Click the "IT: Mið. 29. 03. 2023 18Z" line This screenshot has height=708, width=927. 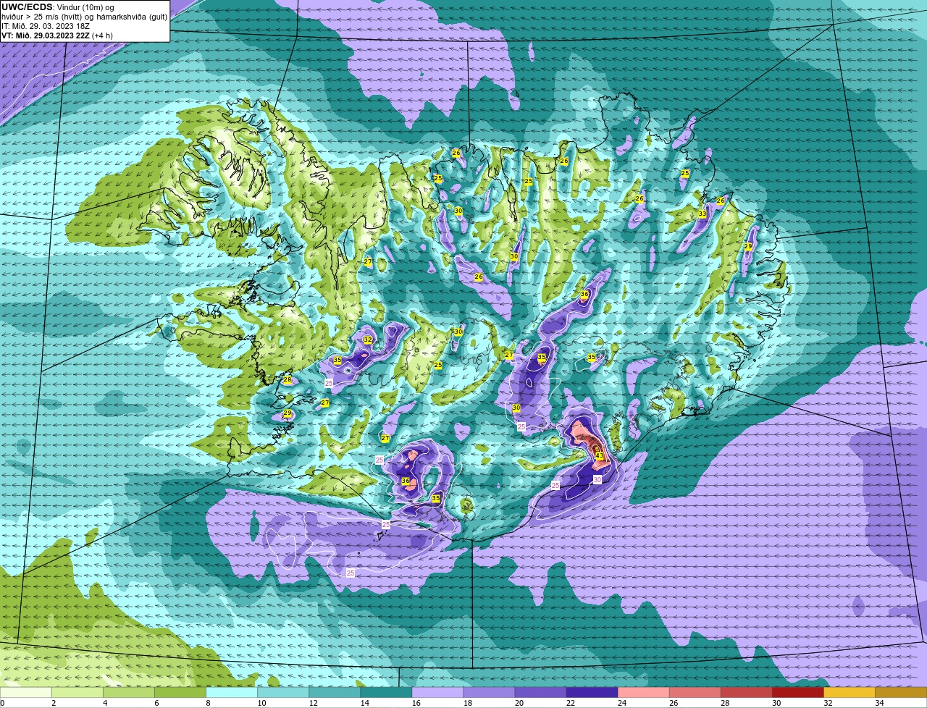(46, 26)
